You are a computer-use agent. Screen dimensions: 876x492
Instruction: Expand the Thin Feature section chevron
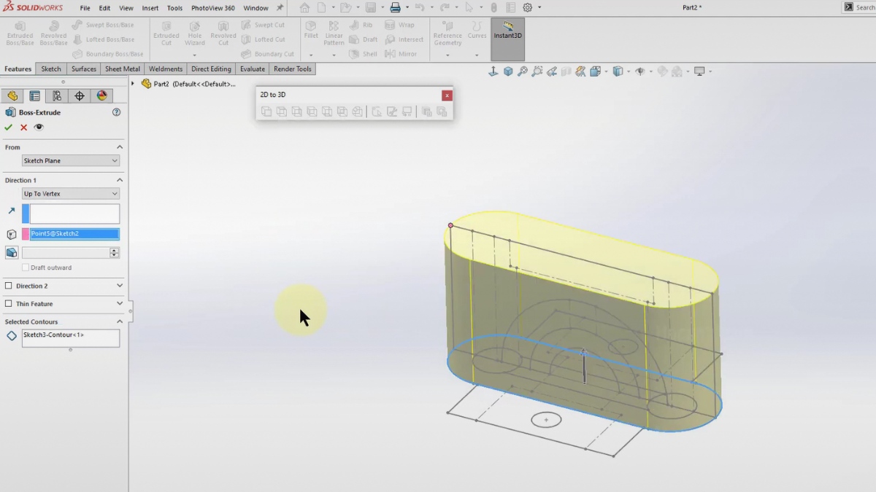click(120, 304)
